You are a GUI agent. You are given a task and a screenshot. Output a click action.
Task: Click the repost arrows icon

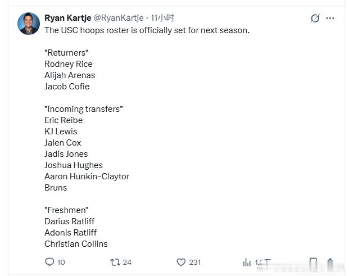click(x=115, y=262)
